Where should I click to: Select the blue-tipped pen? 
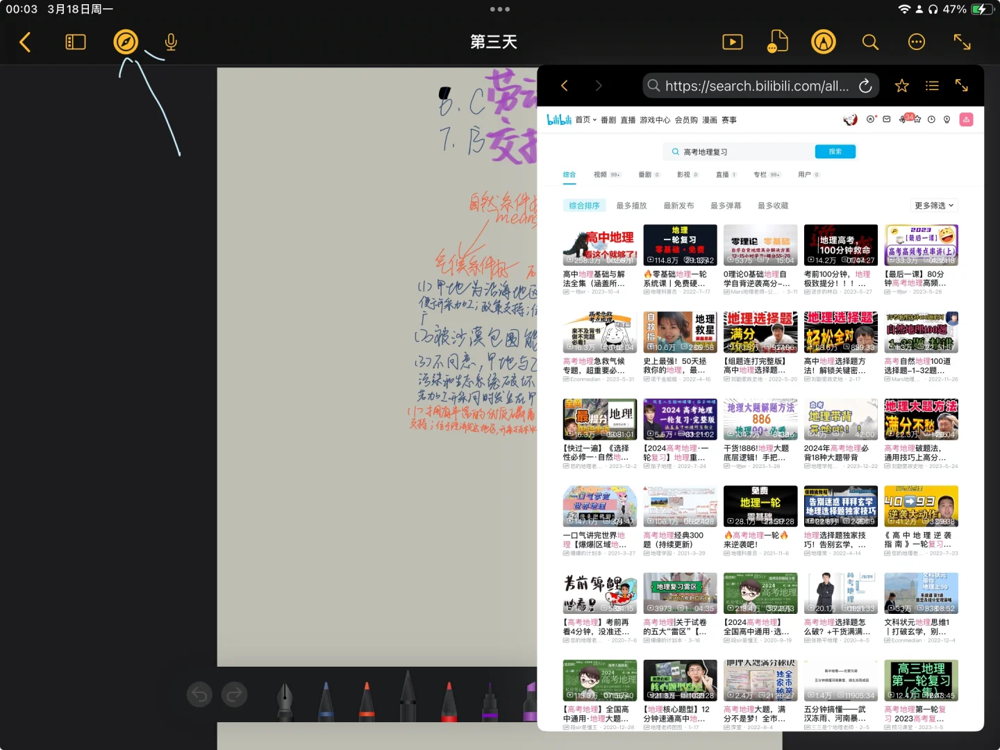tap(326, 701)
